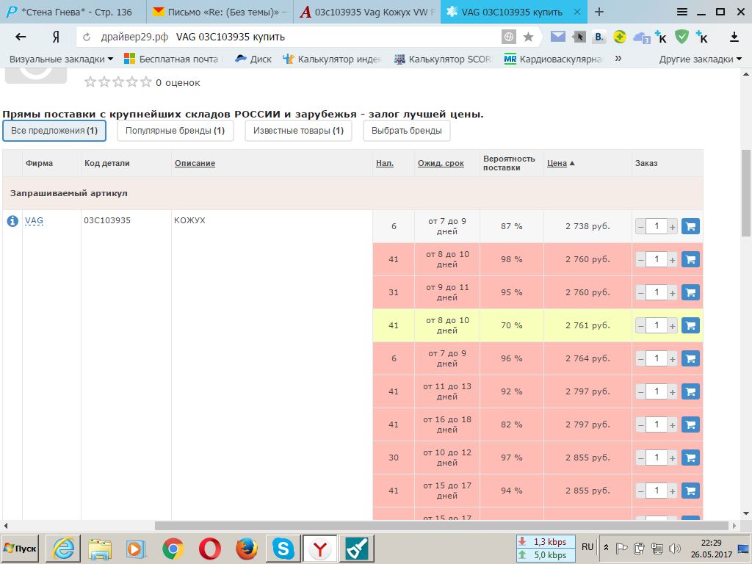Open Opera browser in the taskbar
This screenshot has width=752, height=564.
pos(210,549)
